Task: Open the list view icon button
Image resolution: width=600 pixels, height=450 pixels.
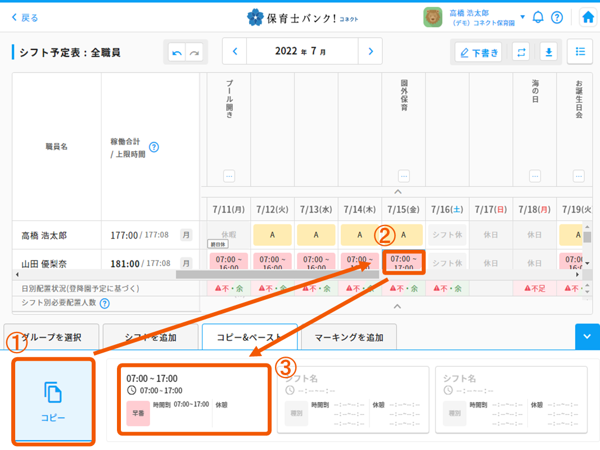Action: [x=580, y=52]
